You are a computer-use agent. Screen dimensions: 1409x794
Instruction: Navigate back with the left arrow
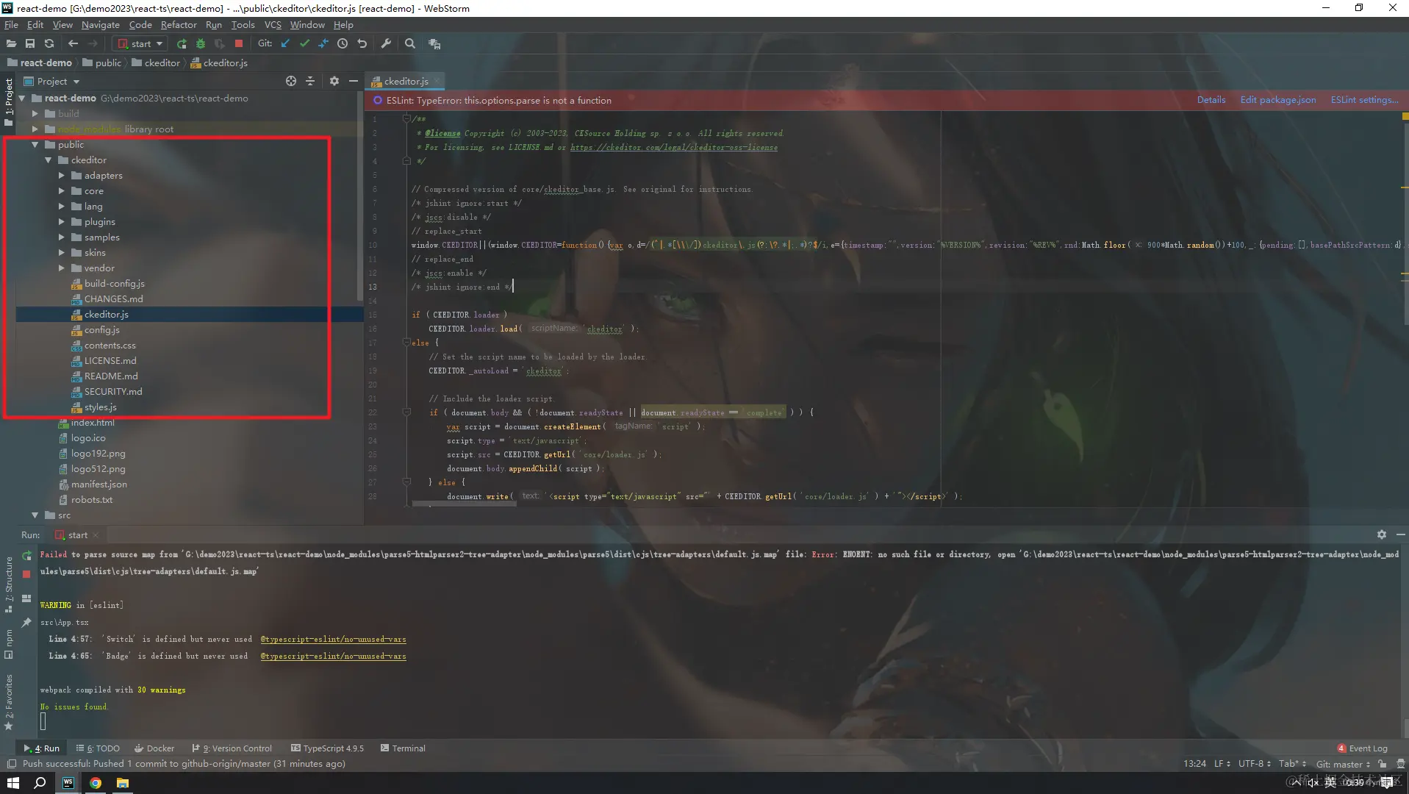[x=73, y=44]
